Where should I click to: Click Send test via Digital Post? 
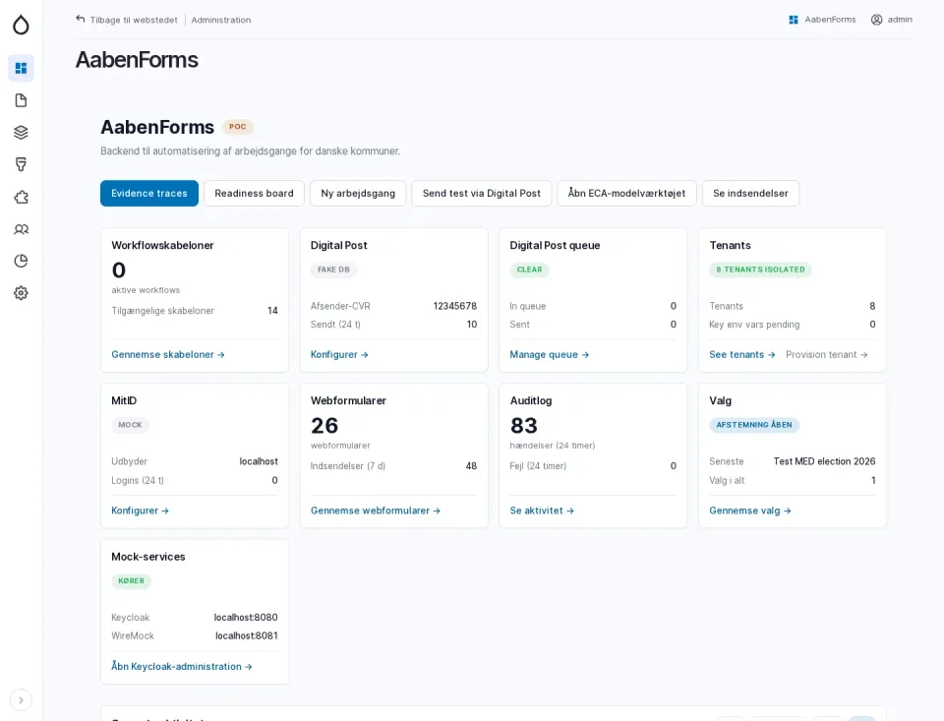(482, 194)
